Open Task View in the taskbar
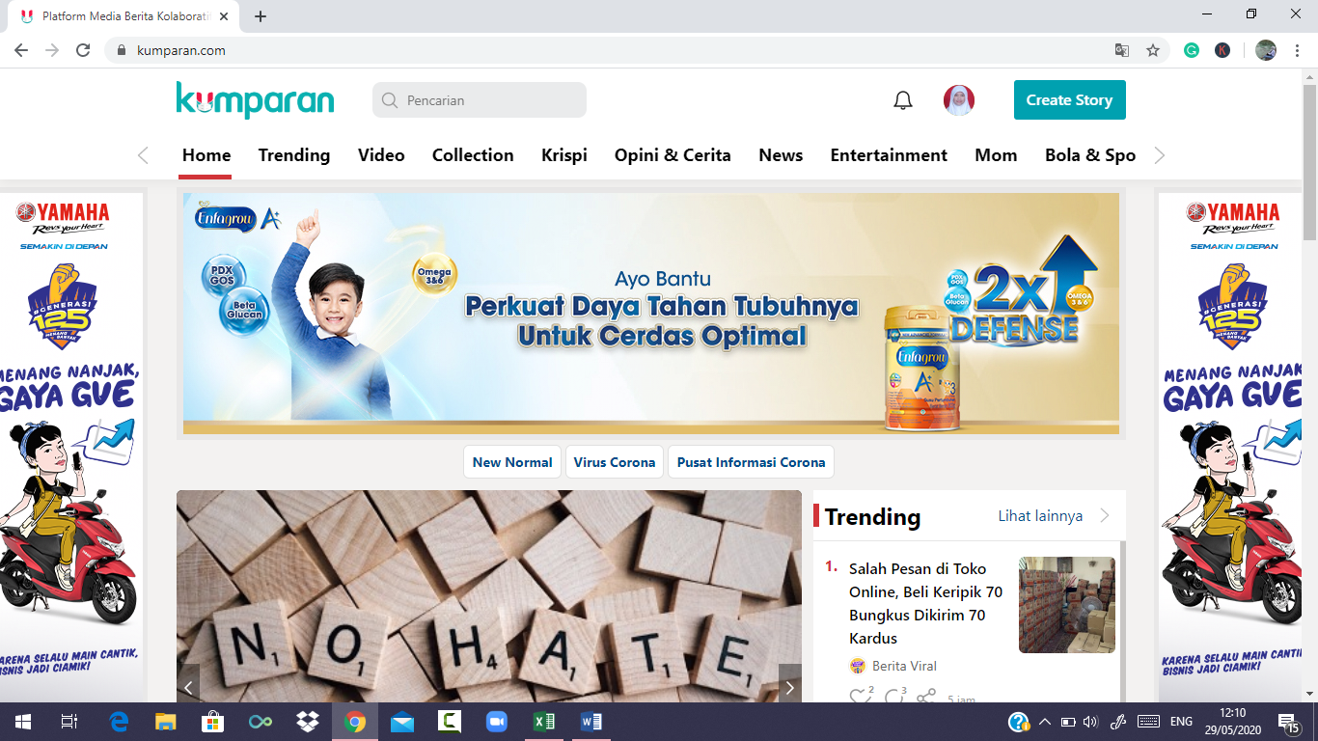Screen dimensions: 1318x741 coord(69,722)
